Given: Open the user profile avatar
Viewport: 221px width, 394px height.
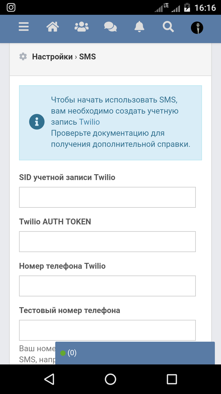Looking at the screenshot, I should coord(197,28).
